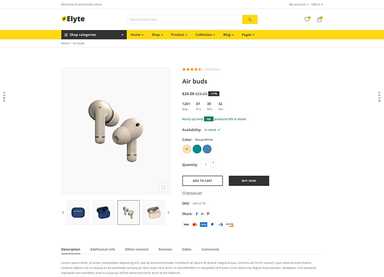
Task: Click the search magnifier button
Action: pyautogui.click(x=249, y=19)
